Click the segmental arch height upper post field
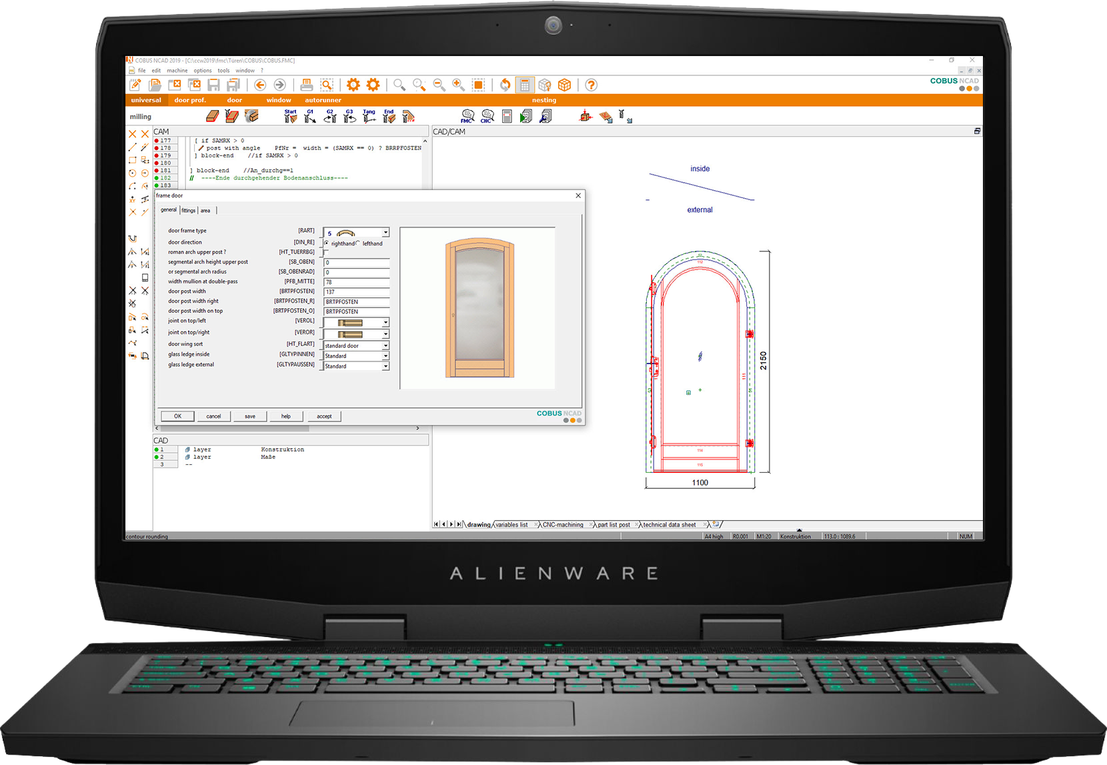The width and height of the screenshot is (1107, 765). 356,263
